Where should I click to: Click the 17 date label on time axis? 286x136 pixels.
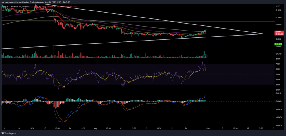45,128
